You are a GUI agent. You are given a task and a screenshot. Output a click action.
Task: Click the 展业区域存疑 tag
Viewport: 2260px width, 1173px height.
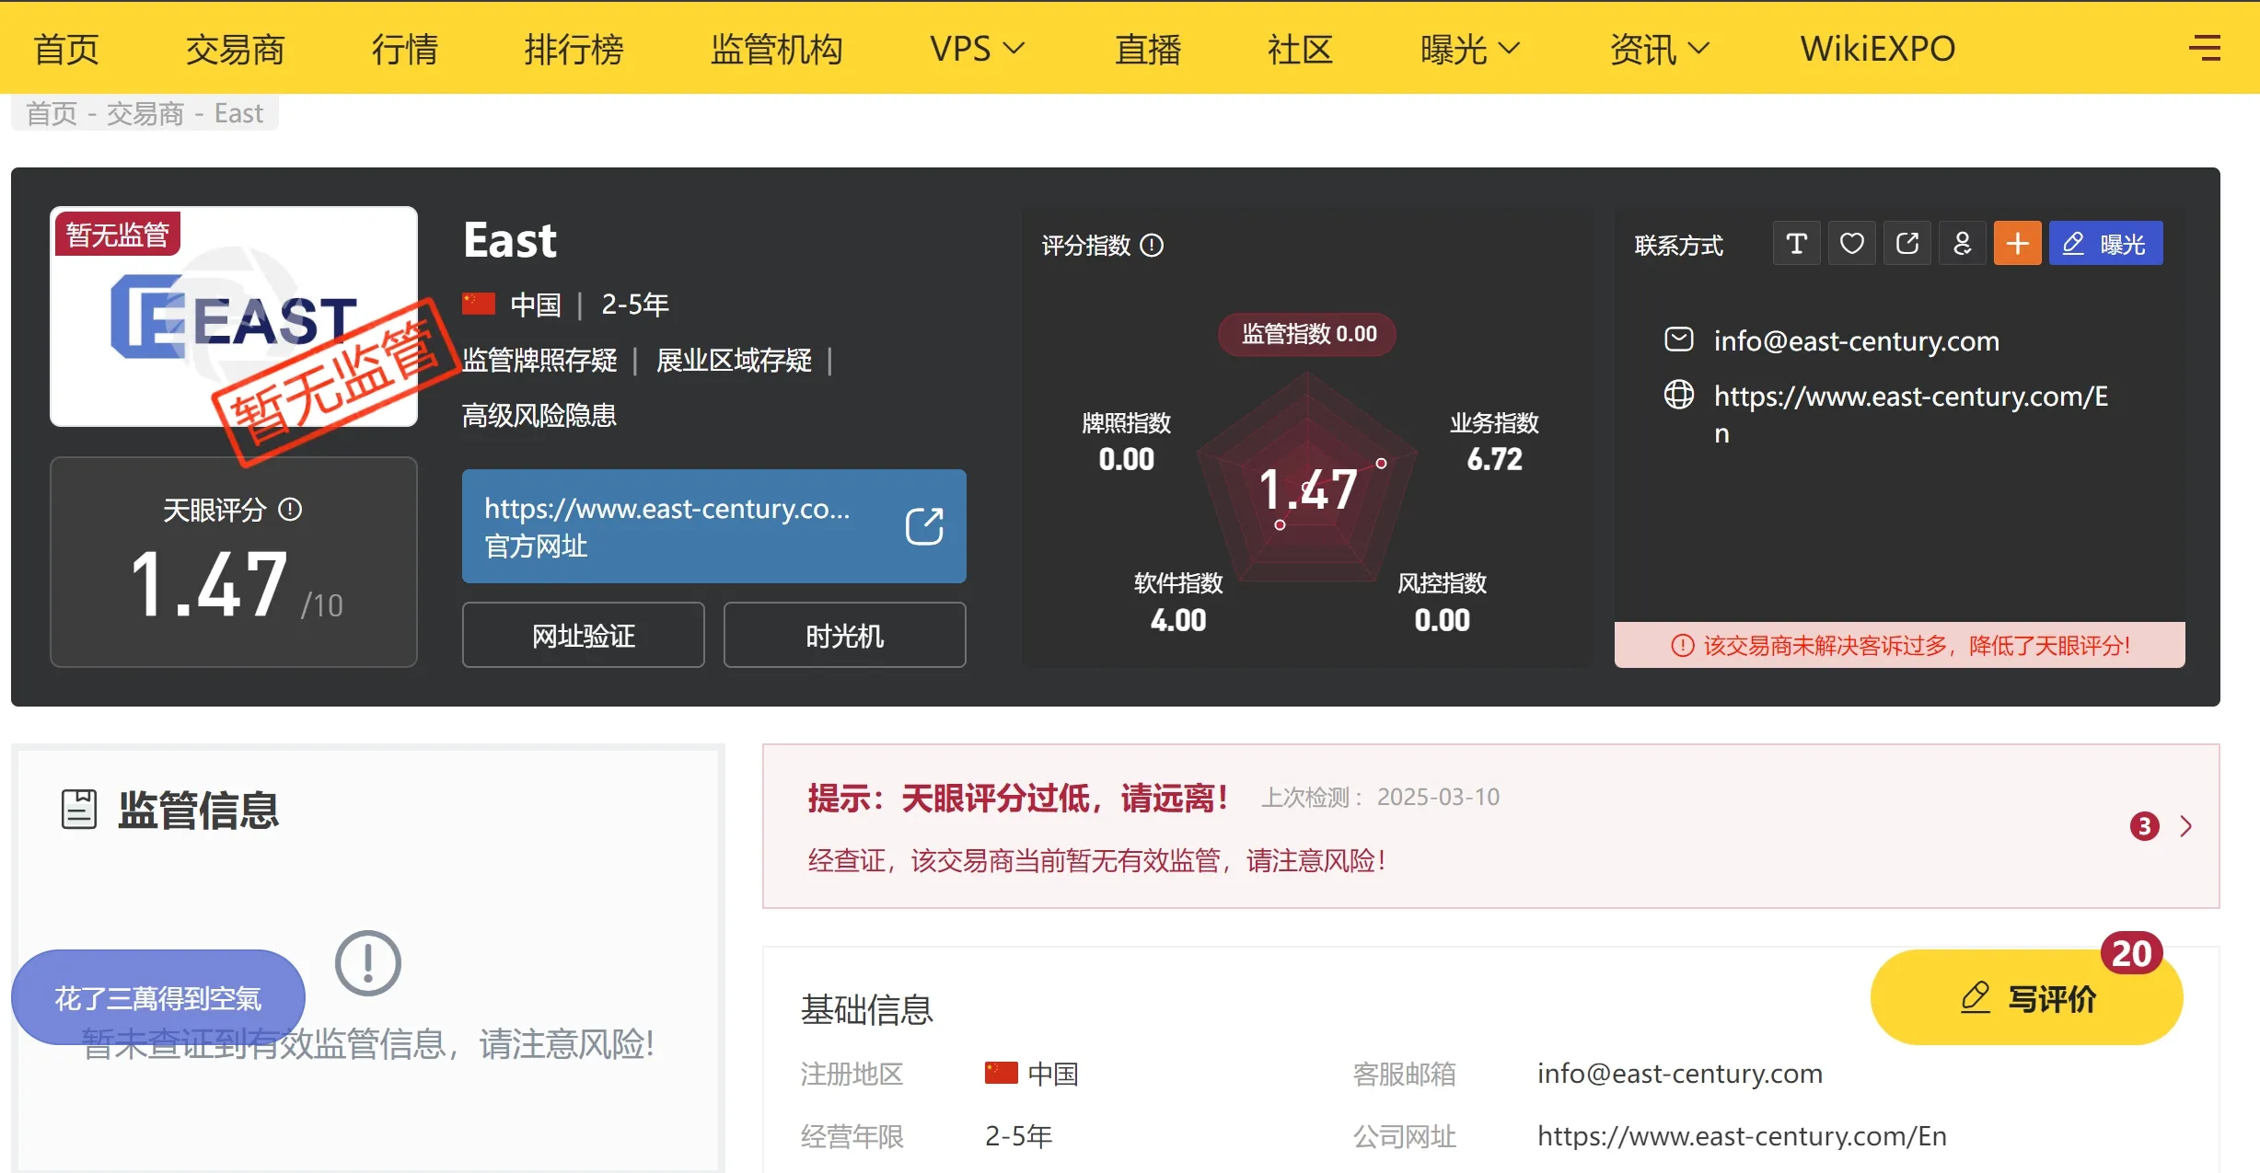734,360
